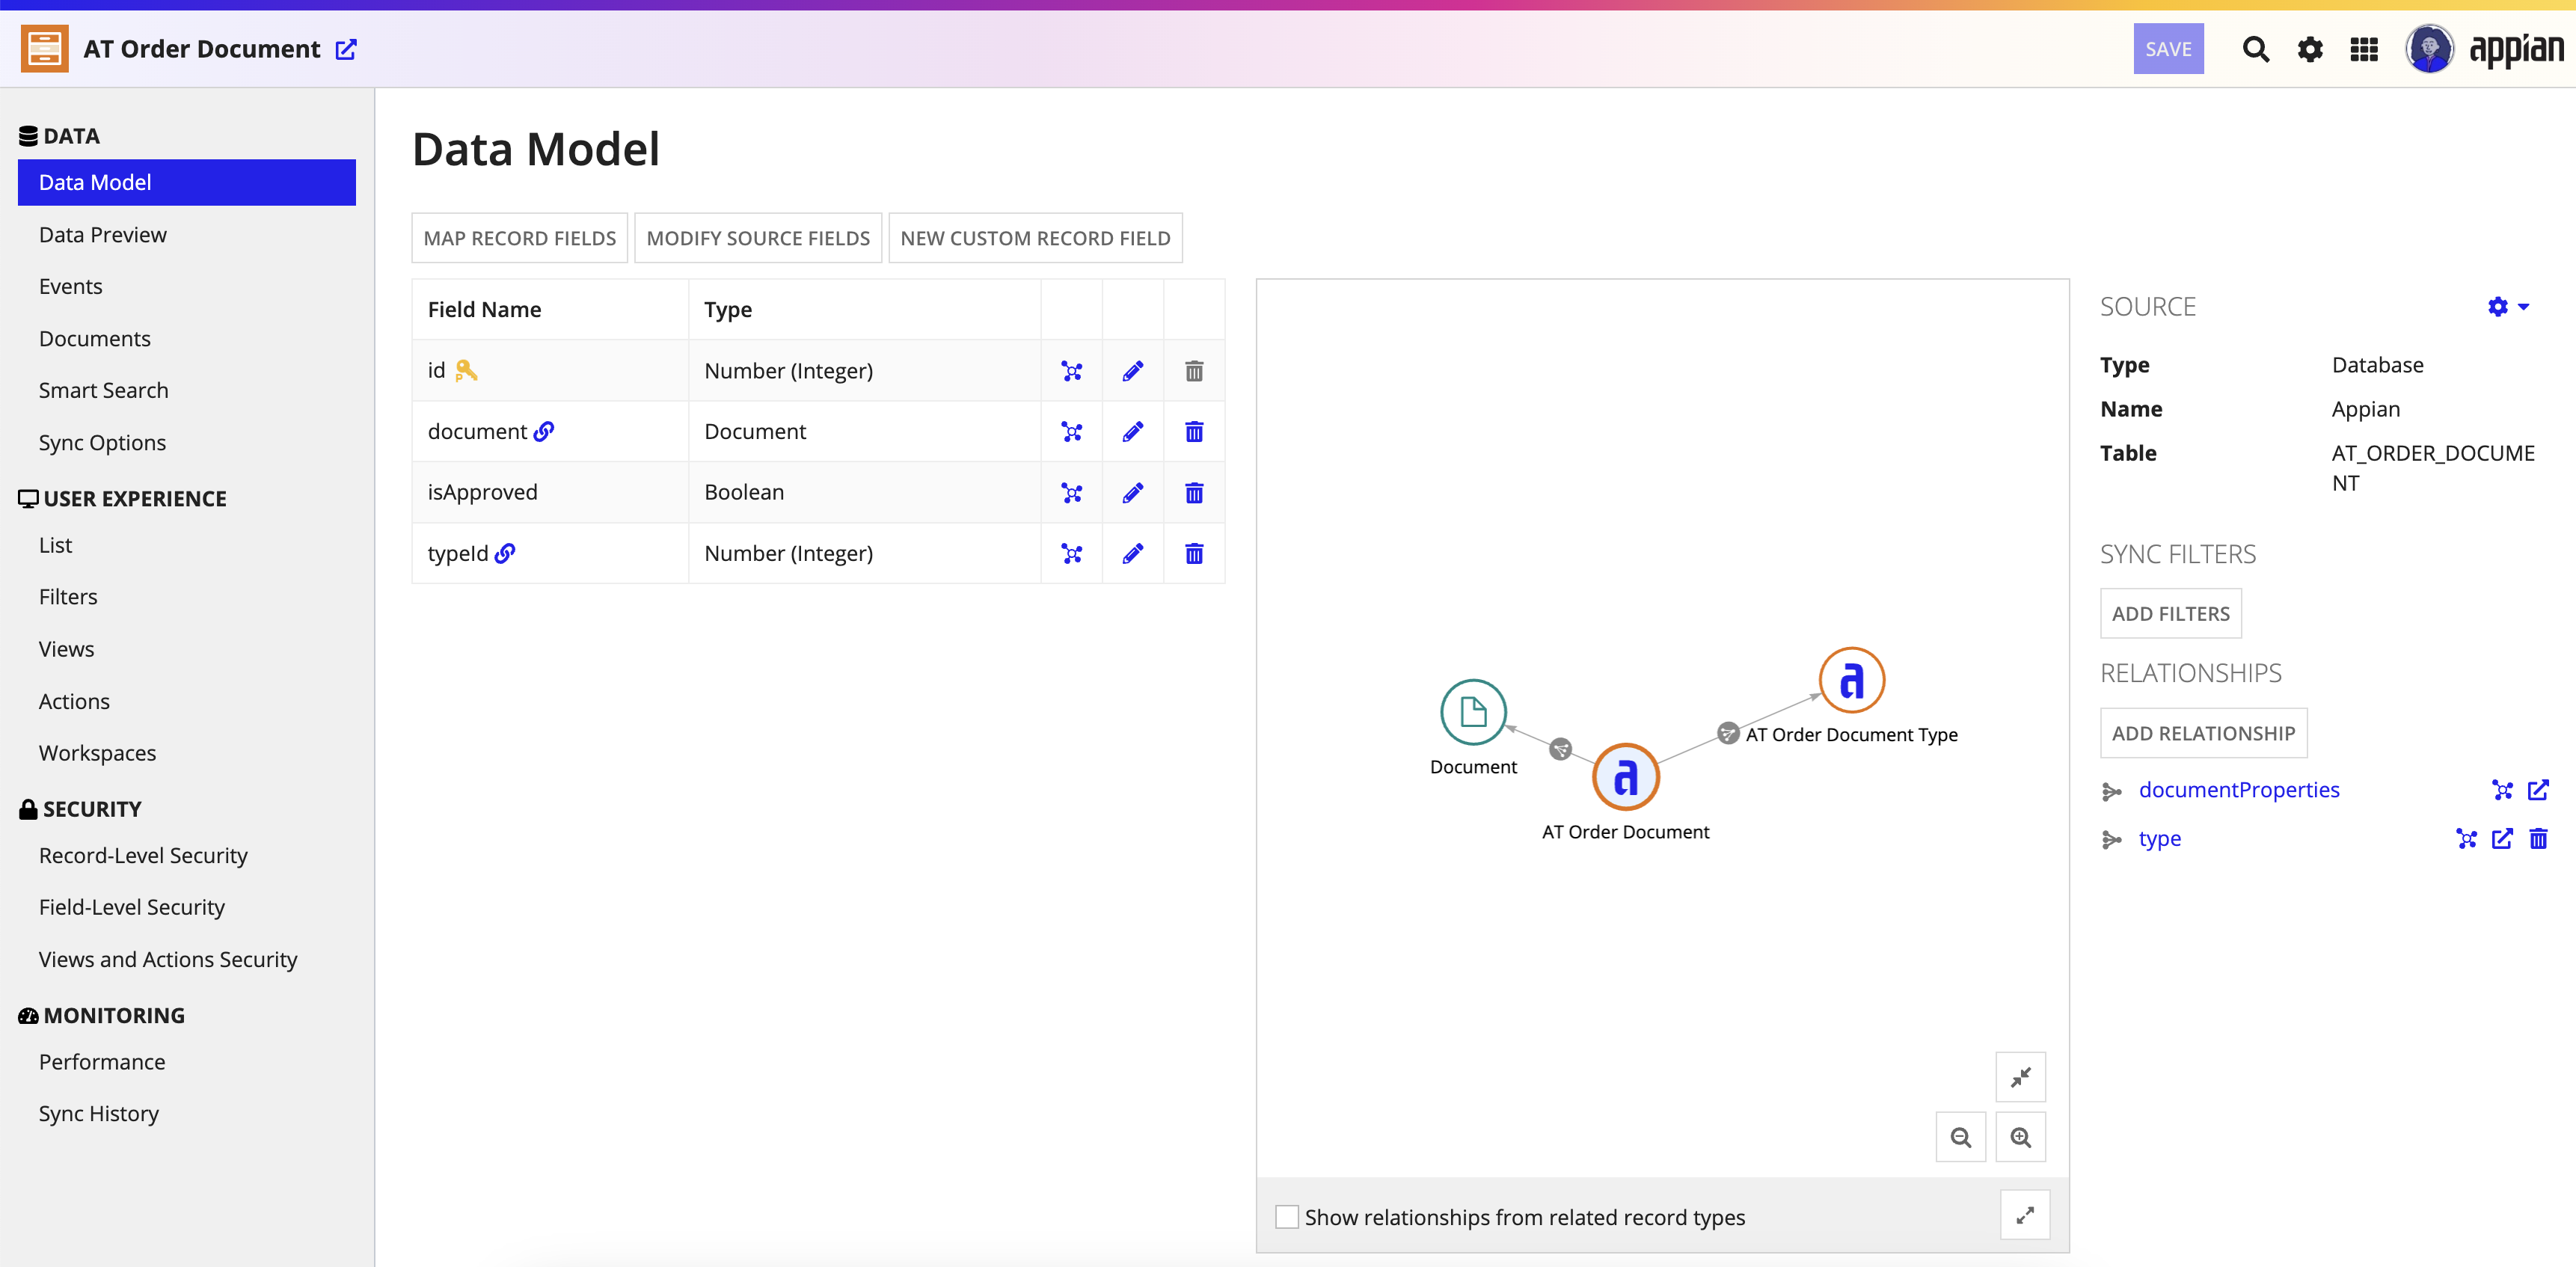Edit the typeId field
This screenshot has width=2576, height=1267.
point(1133,554)
